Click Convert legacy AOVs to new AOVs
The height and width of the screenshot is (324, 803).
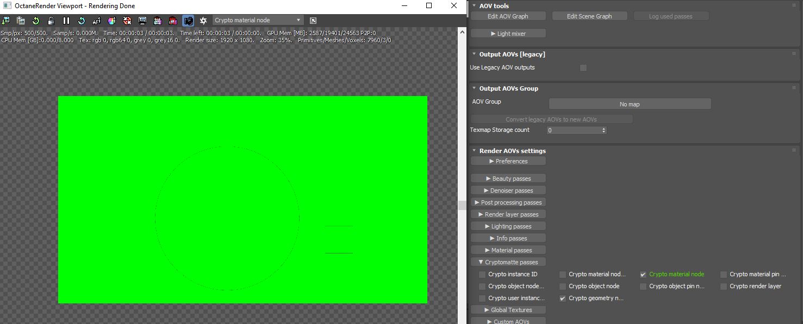pos(551,119)
